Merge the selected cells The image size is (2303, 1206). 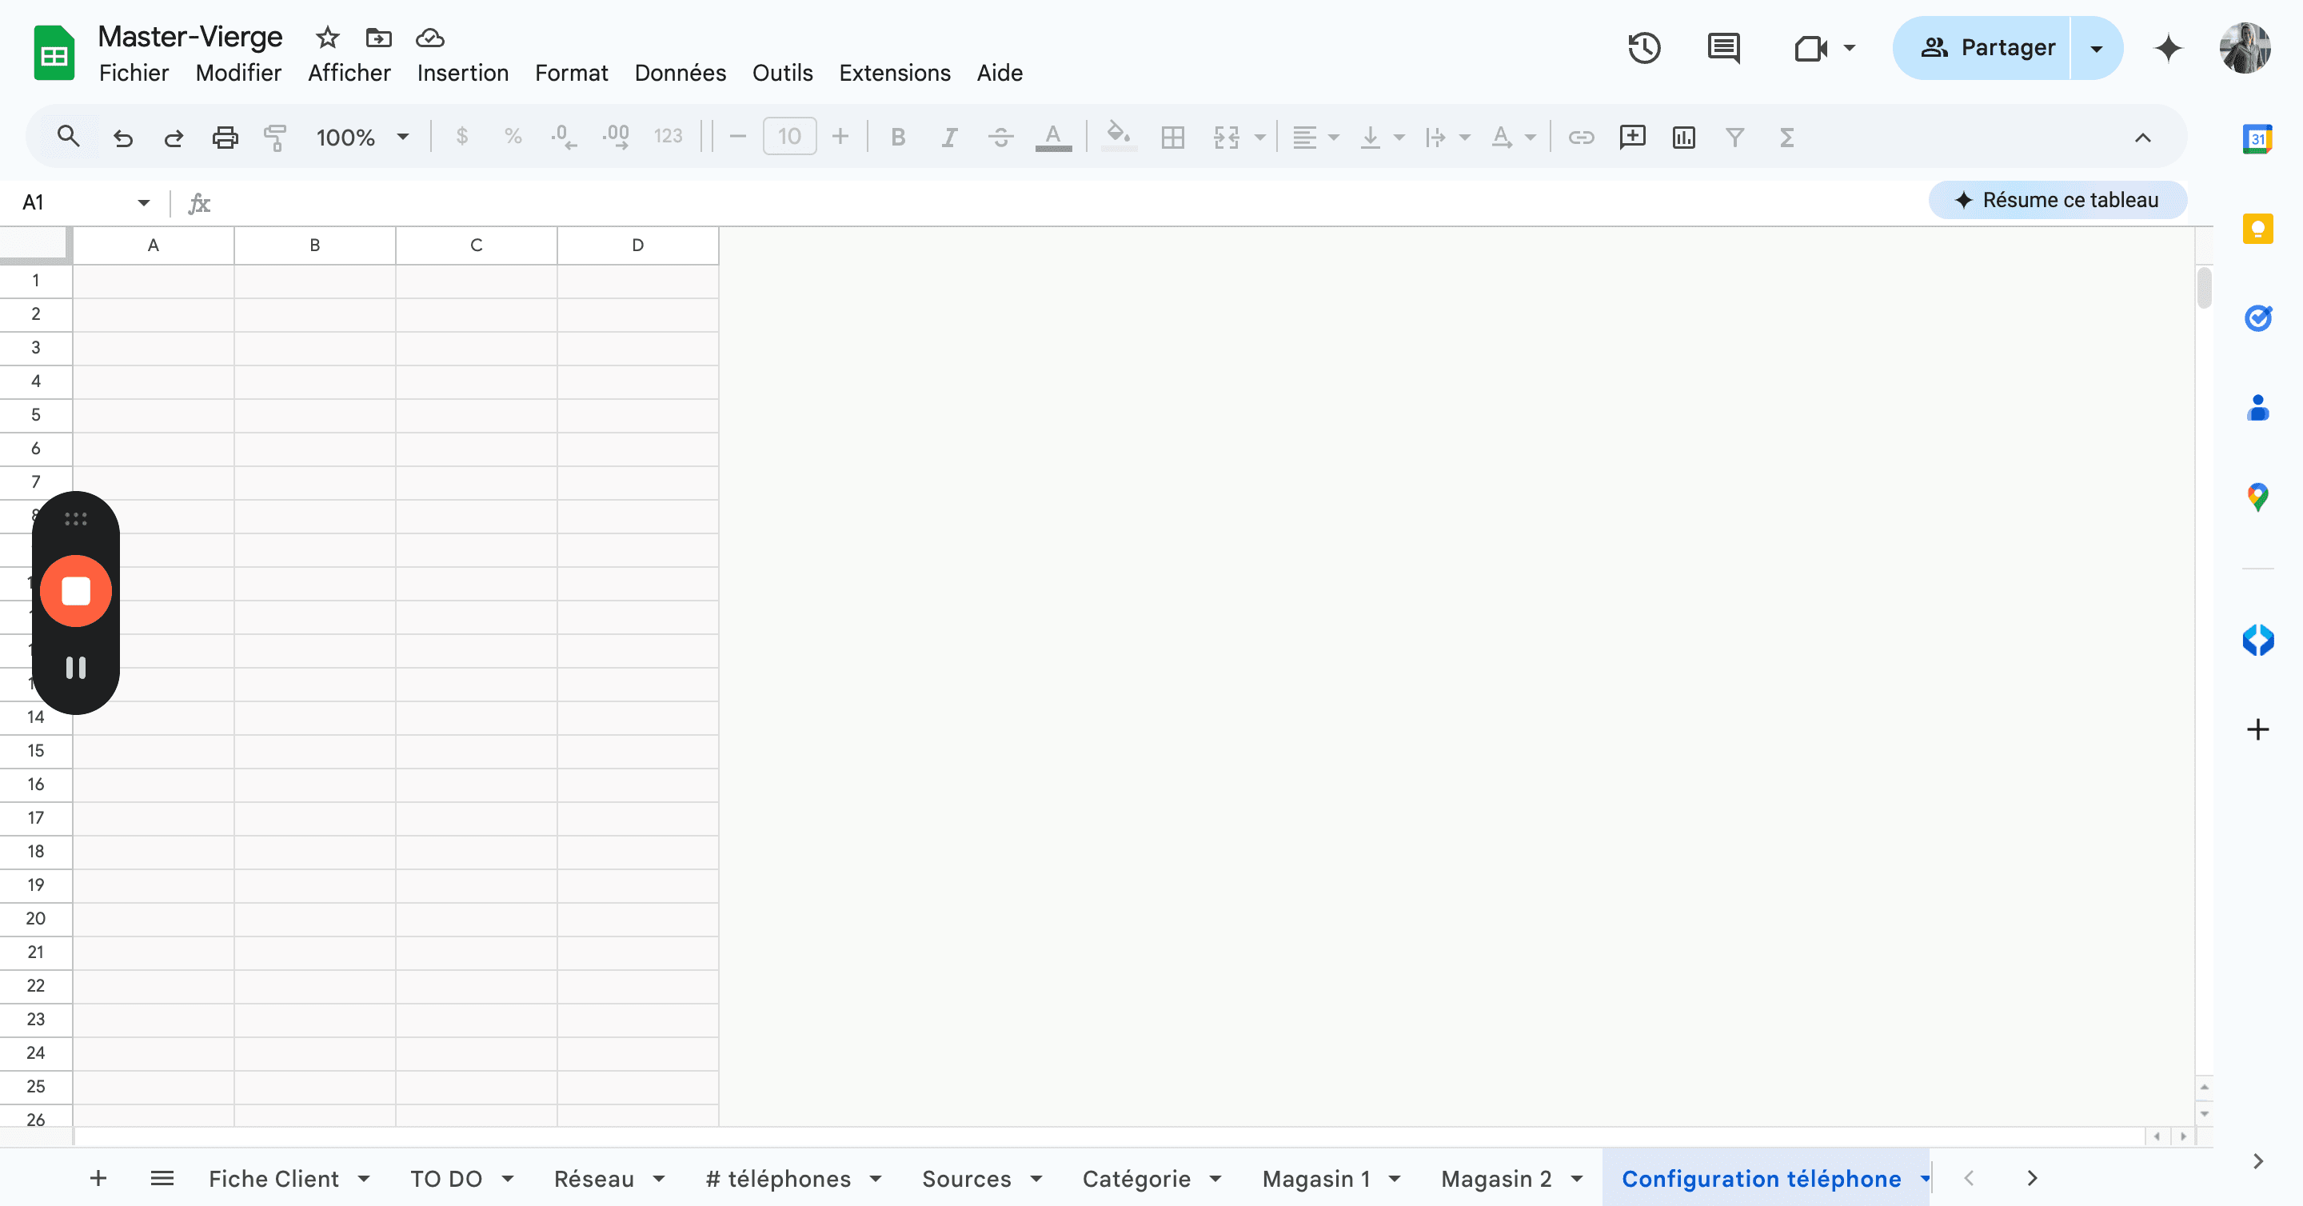click(1227, 137)
